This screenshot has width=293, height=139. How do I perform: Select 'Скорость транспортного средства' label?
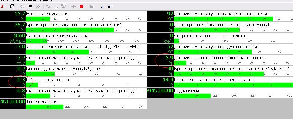pyautogui.click(x=211, y=36)
